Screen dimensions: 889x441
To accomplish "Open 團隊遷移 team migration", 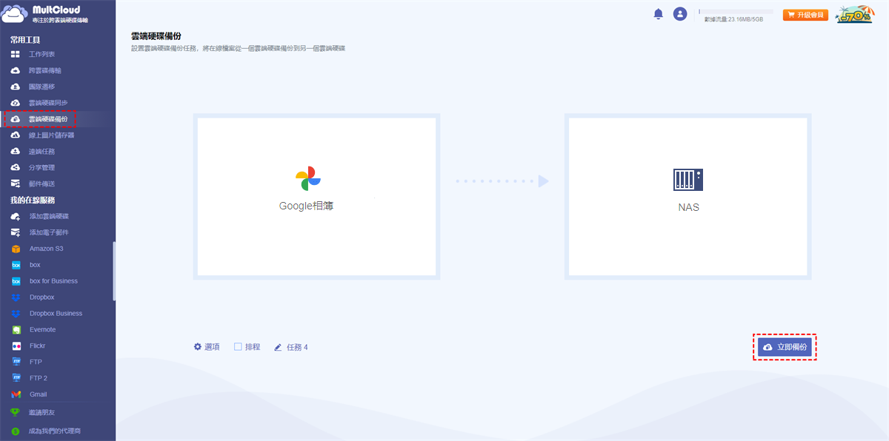I will 33,87.
